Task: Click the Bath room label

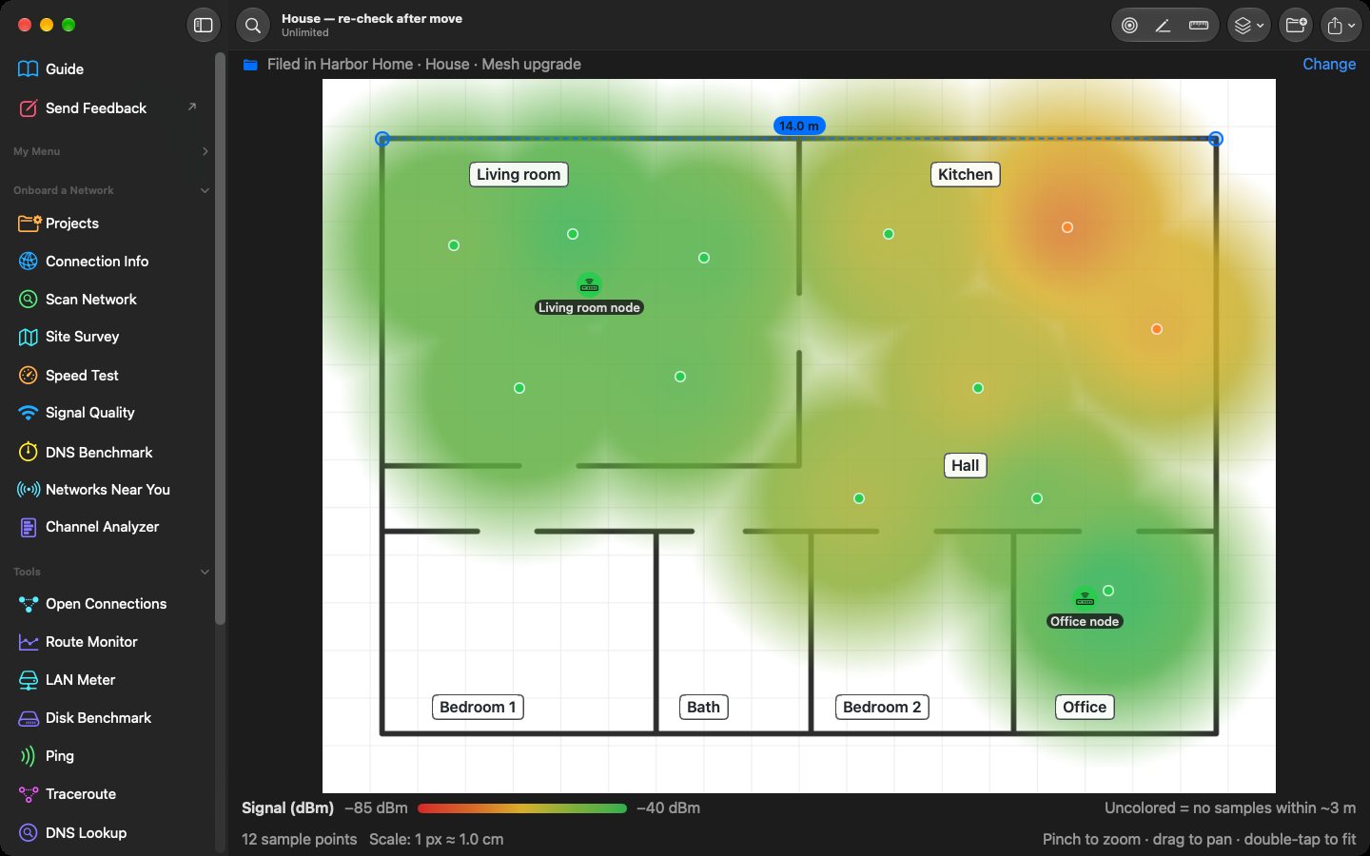Action: [x=703, y=707]
